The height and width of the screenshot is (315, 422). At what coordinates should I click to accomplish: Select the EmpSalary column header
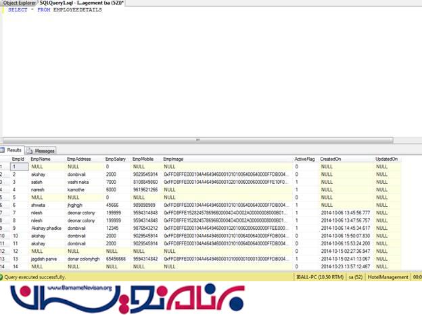pyautogui.click(x=115, y=159)
